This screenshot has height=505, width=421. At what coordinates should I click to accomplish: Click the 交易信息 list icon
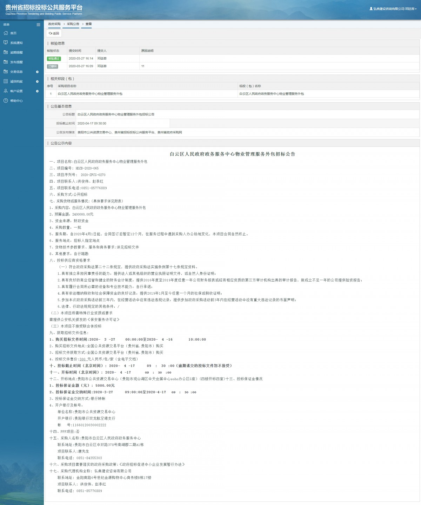[6, 72]
